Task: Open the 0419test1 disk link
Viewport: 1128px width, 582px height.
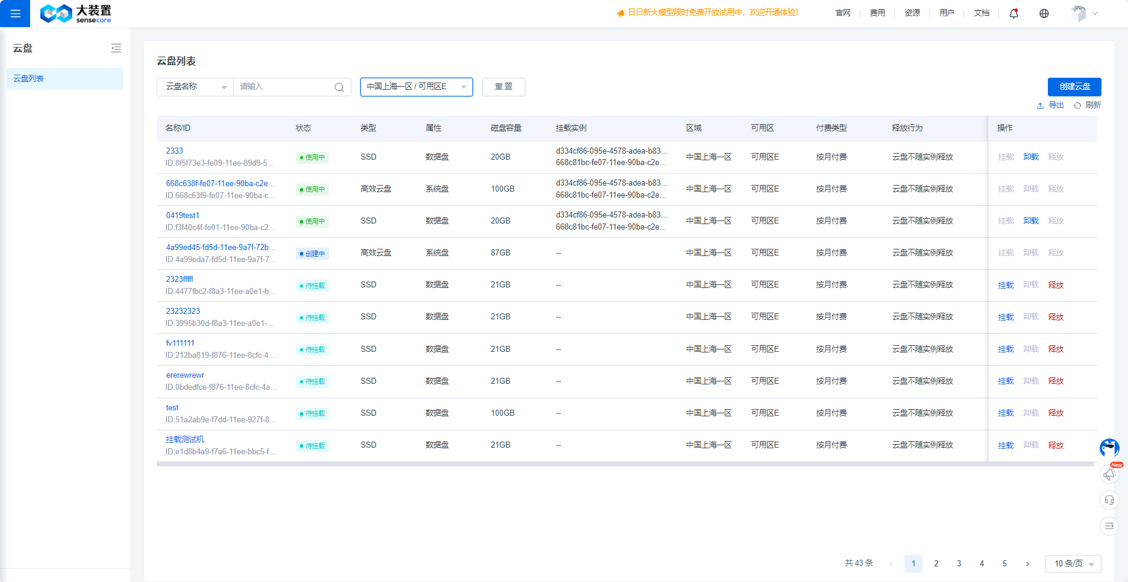Action: pos(183,215)
